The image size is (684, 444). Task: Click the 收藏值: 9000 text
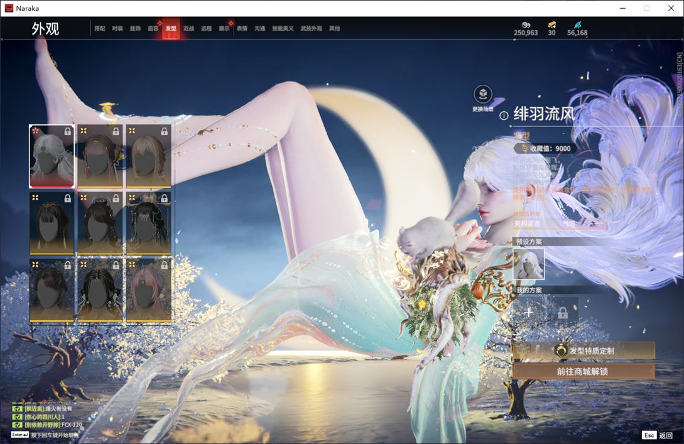pyautogui.click(x=550, y=149)
